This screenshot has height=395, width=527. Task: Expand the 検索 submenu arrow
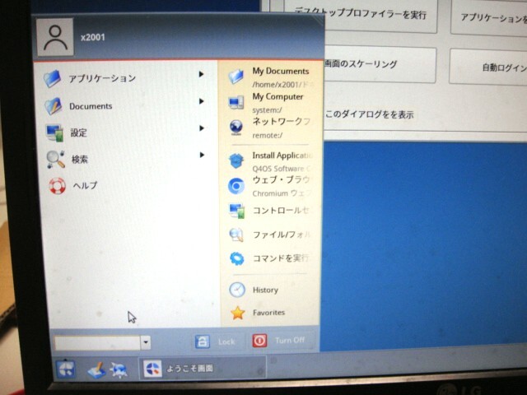[x=202, y=155]
